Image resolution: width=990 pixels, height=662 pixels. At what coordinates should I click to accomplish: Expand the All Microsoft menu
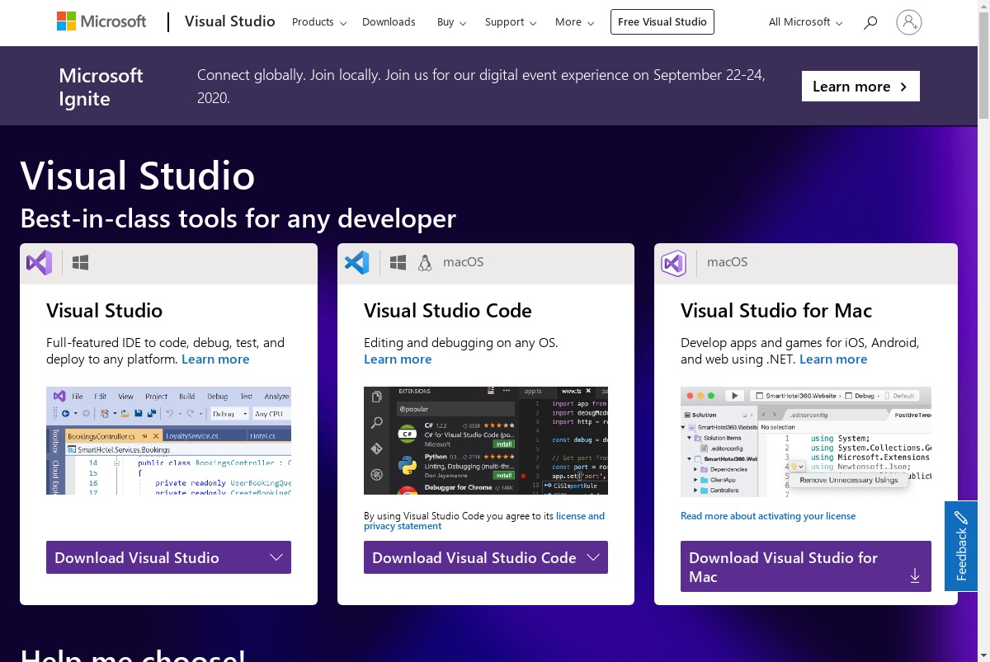tap(806, 22)
